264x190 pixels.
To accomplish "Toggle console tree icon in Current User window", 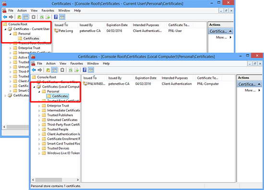I will click(25, 17).
